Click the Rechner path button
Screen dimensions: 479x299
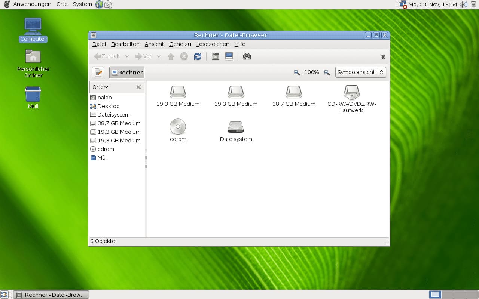[x=126, y=72]
